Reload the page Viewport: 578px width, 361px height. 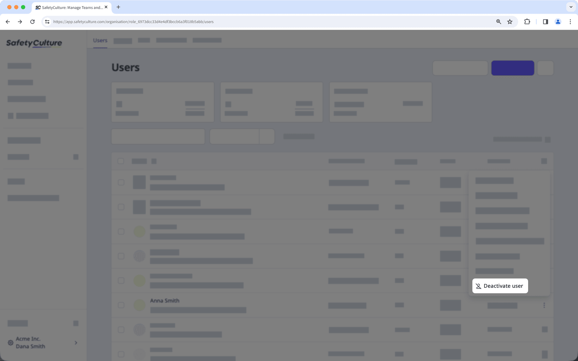(x=32, y=21)
